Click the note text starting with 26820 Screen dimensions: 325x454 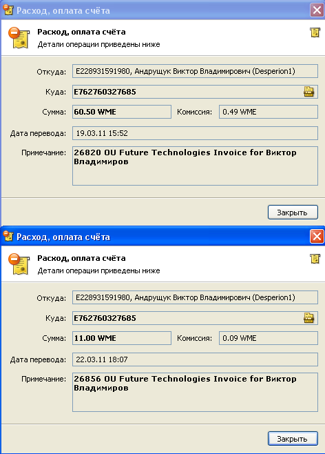(185, 157)
